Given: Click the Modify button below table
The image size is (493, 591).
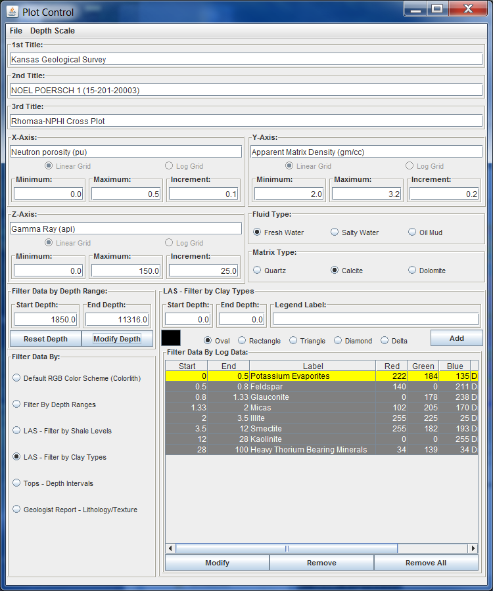Looking at the screenshot, I should point(218,563).
